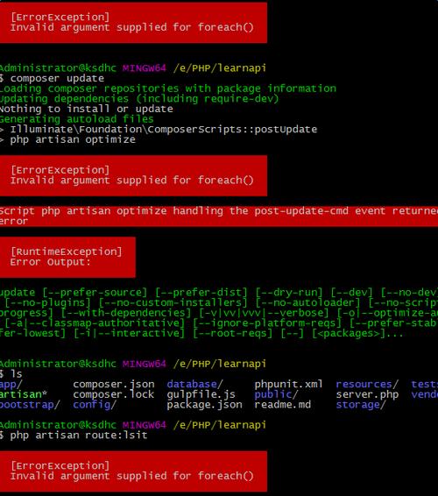The image size is (438, 496).
Task: Click the 'phpunit.xml' file name
Action: [x=288, y=384]
